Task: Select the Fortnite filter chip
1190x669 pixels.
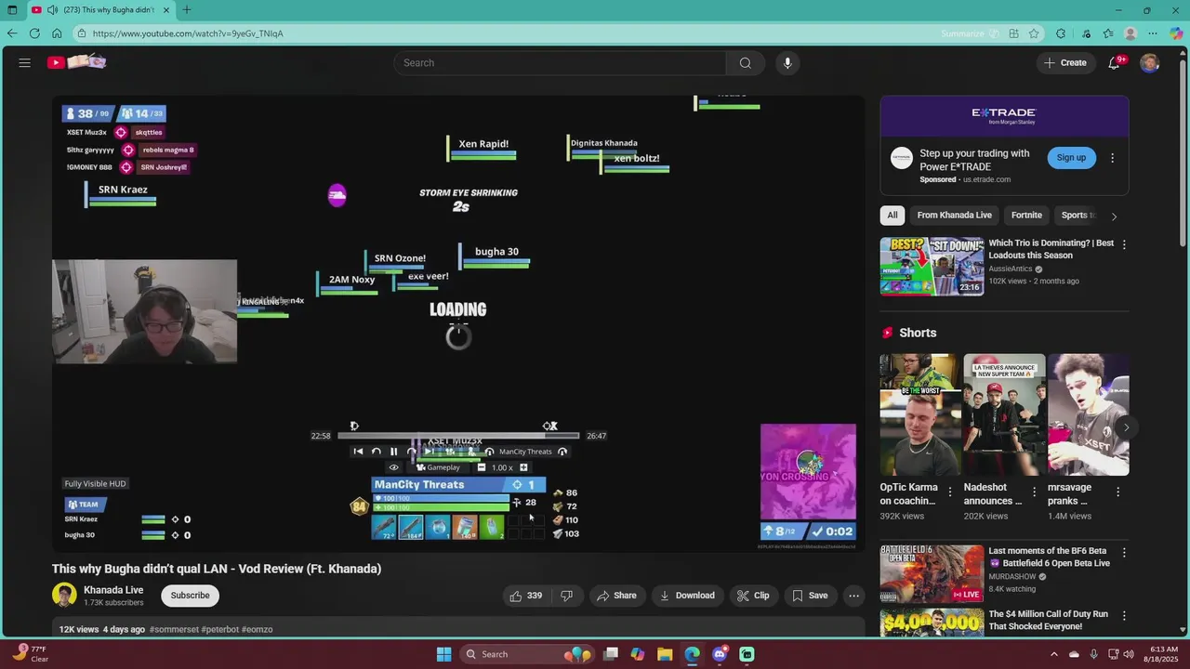Action: (x=1026, y=216)
